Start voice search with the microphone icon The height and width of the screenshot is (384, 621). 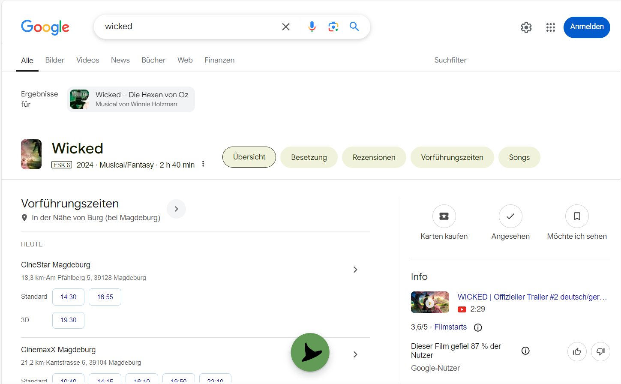click(312, 27)
